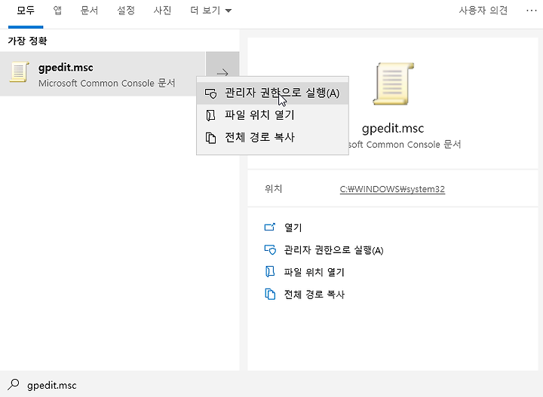This screenshot has width=543, height=397.
Task: Click 전체 경로 복사 in preview pane
Action: pos(314,295)
